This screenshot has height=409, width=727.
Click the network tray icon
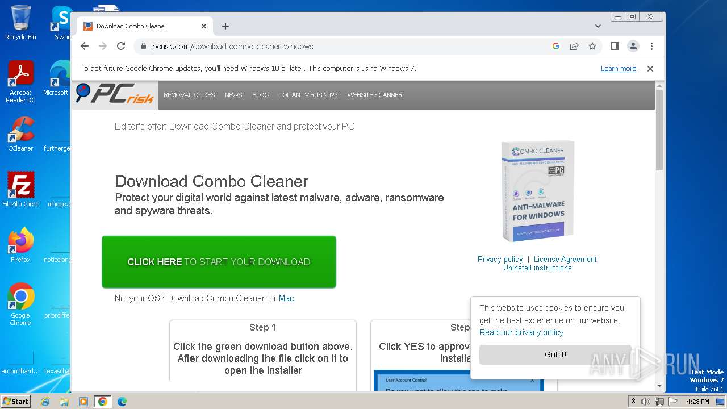point(659,402)
